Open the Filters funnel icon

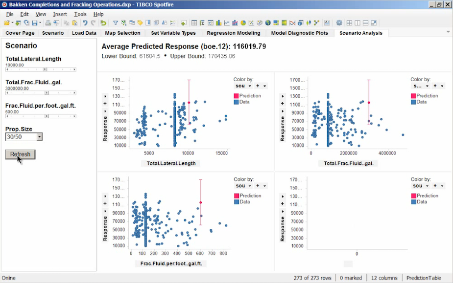115,23
